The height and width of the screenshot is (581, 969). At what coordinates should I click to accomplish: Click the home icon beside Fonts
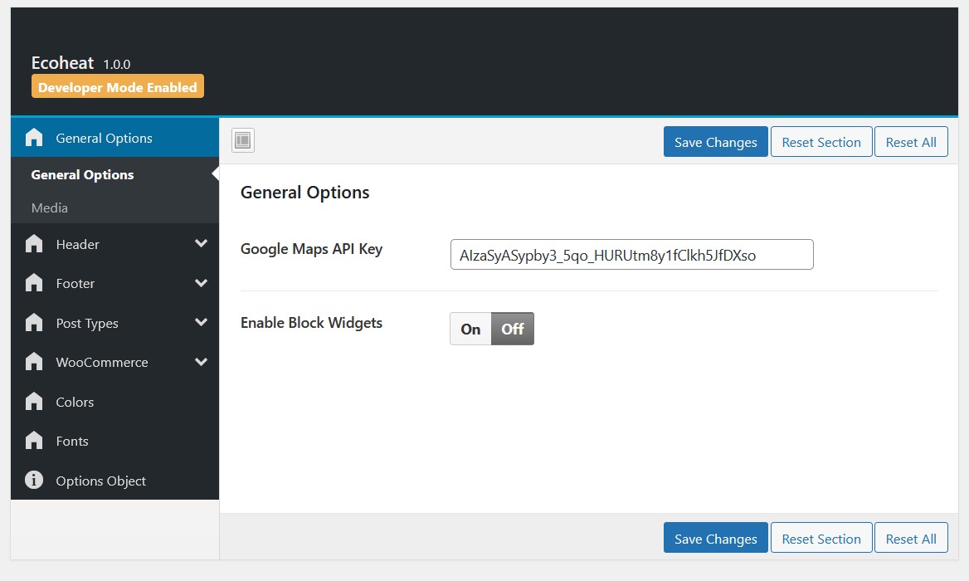(x=34, y=440)
